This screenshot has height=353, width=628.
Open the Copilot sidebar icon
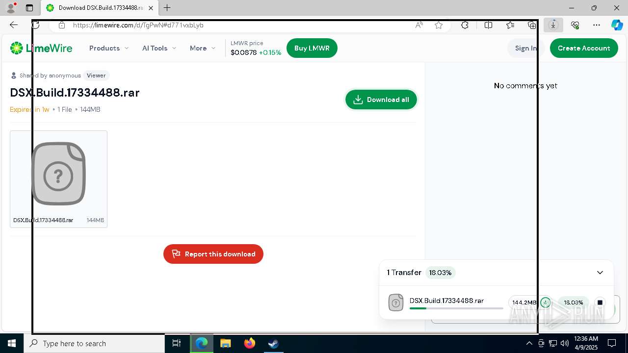(x=617, y=25)
